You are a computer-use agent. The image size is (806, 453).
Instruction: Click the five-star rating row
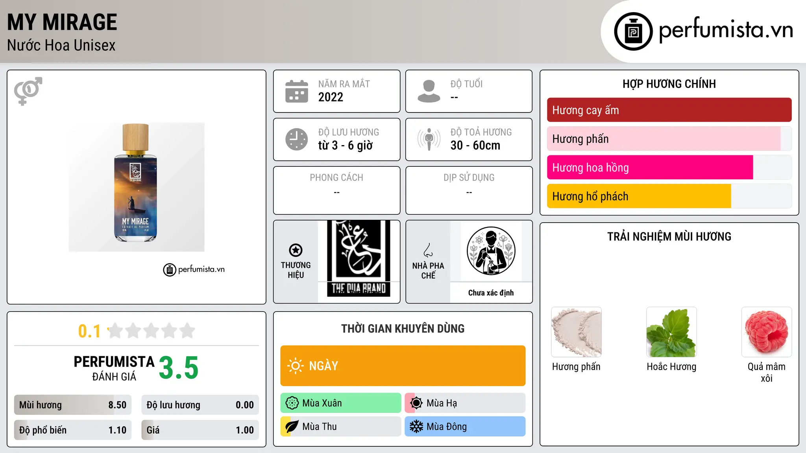[x=152, y=331]
